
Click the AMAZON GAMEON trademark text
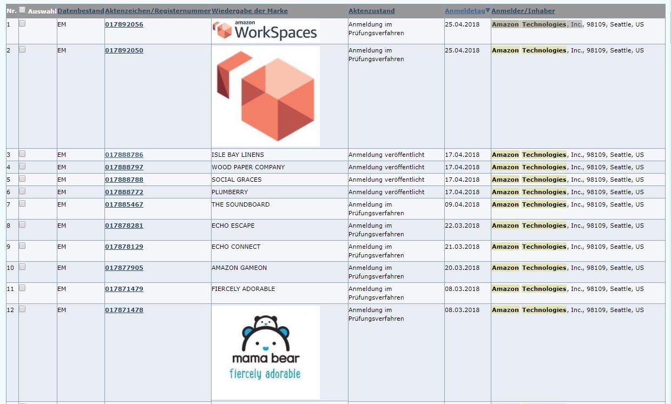[x=239, y=268]
